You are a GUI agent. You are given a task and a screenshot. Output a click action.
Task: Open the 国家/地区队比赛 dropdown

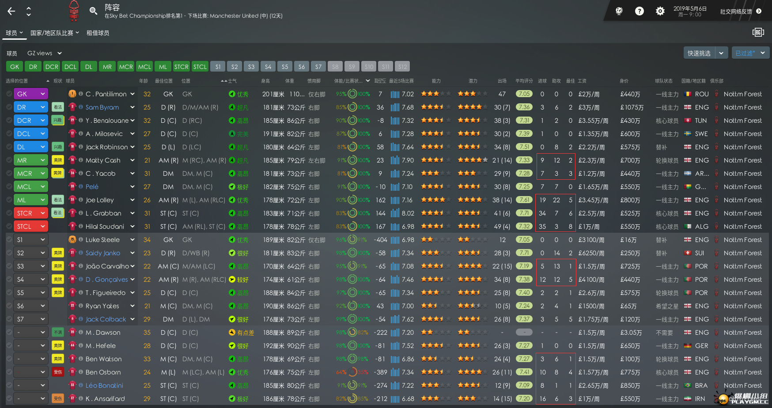(x=55, y=33)
